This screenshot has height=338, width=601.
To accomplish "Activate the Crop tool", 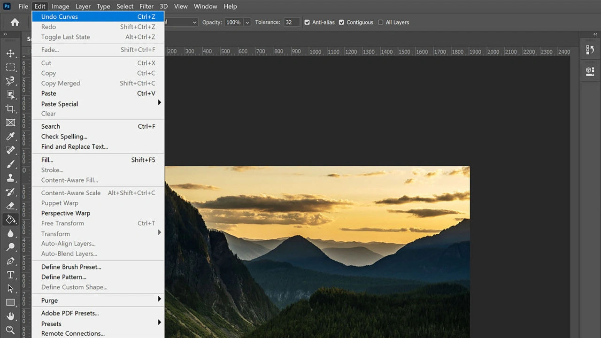I will (10, 108).
